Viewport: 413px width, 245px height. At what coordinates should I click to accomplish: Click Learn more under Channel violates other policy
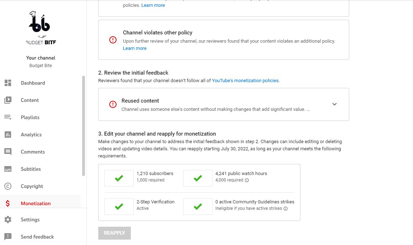pos(134,48)
